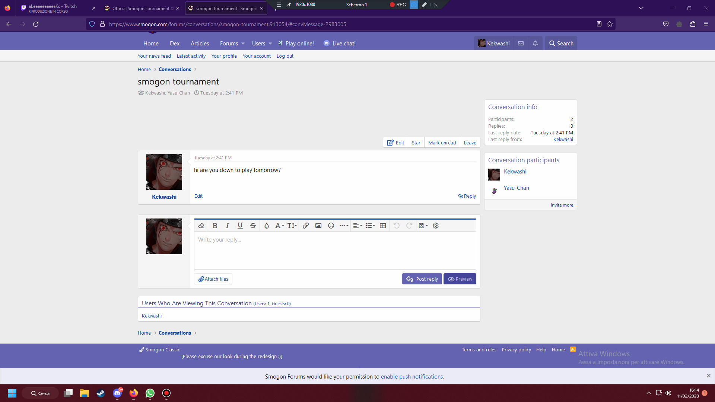Attach files to the reply
This screenshot has height=402, width=715.
[x=213, y=279]
